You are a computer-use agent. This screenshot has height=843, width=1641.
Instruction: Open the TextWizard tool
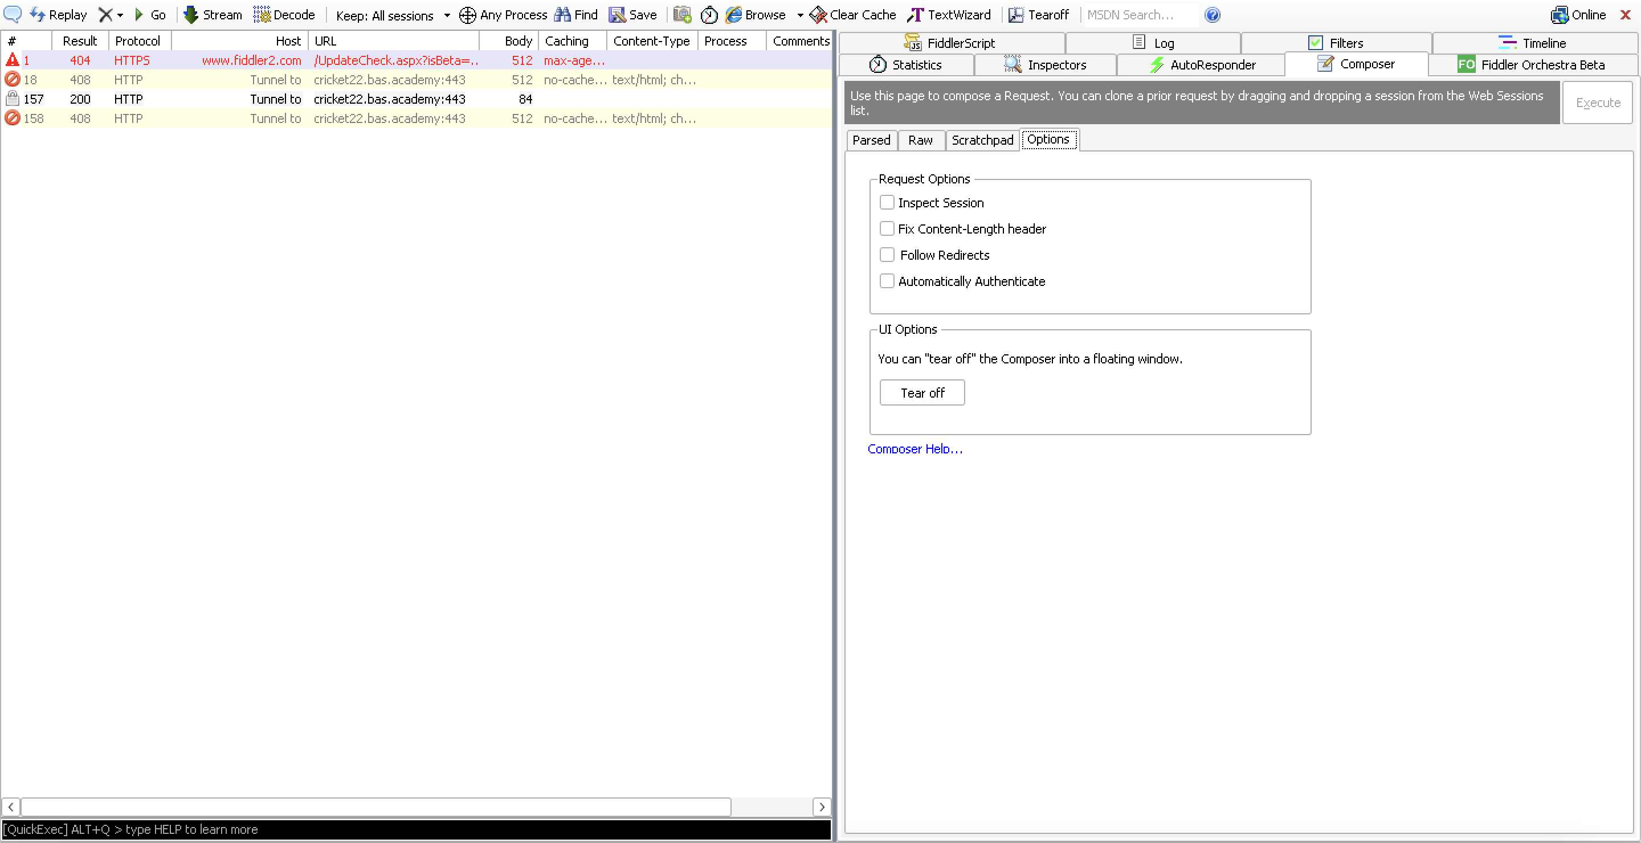949,14
